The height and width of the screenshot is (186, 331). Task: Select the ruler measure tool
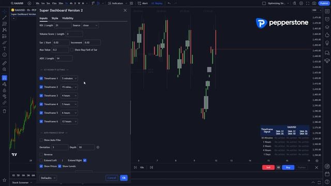pos(5,63)
